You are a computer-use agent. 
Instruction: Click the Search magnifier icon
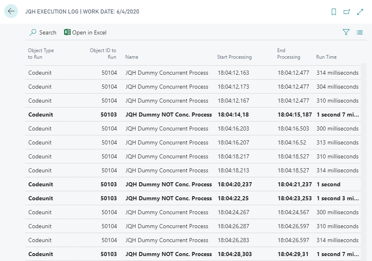[x=33, y=32]
